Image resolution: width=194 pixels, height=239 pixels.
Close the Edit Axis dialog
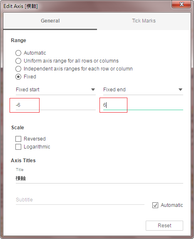pyautogui.click(x=181, y=4)
